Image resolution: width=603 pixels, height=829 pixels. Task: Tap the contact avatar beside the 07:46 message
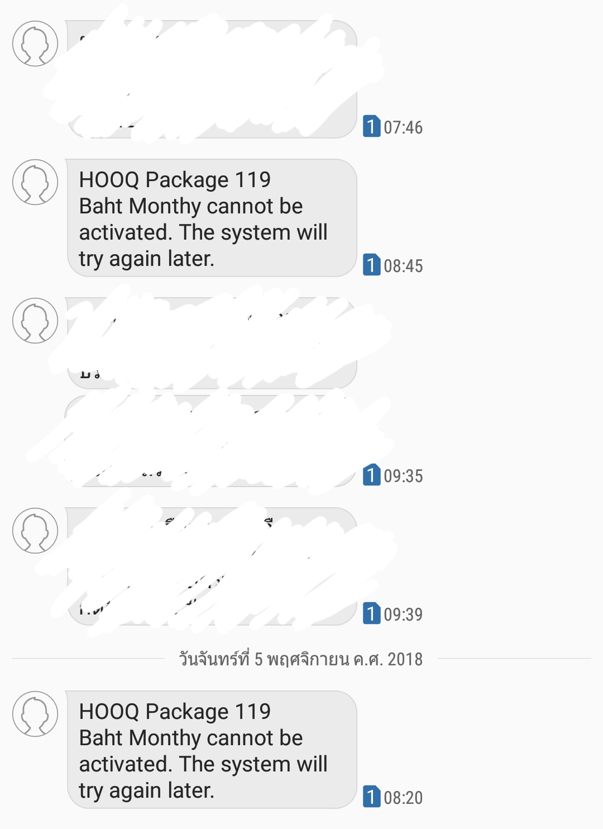pos(35,44)
